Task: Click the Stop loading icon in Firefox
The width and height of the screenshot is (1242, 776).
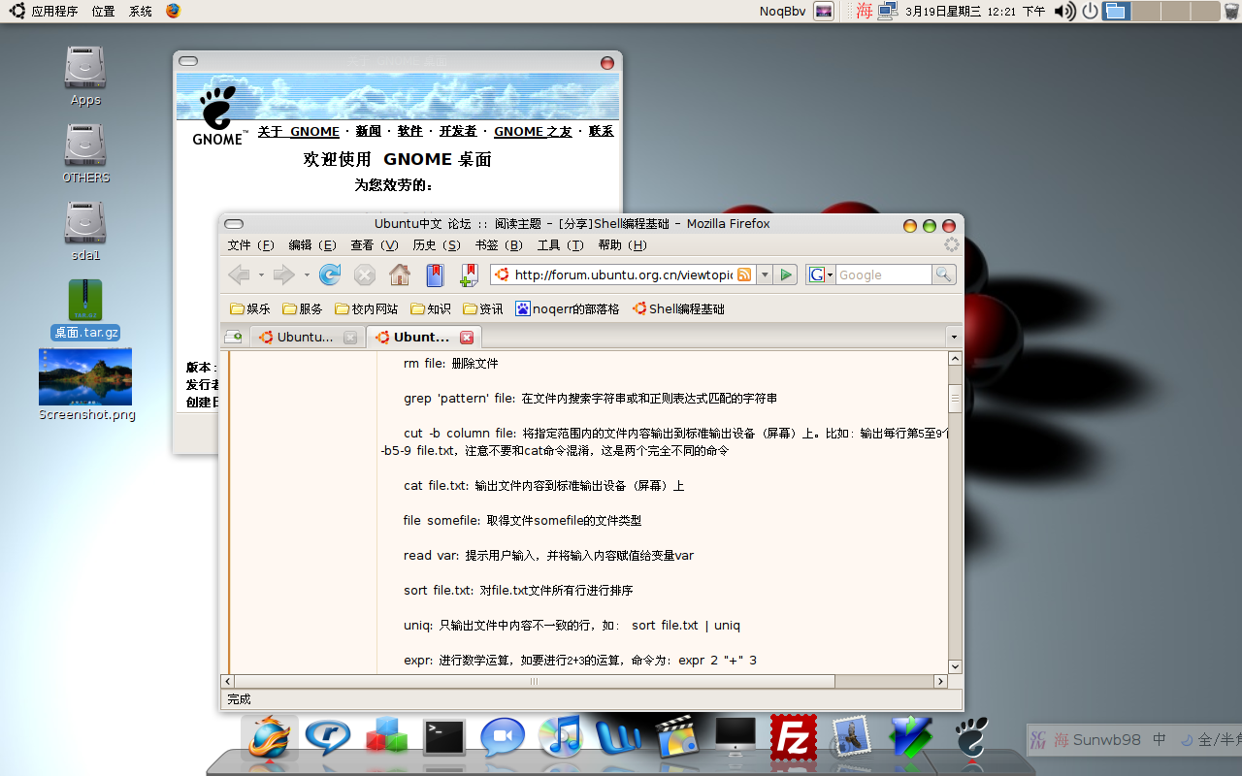Action: point(365,275)
